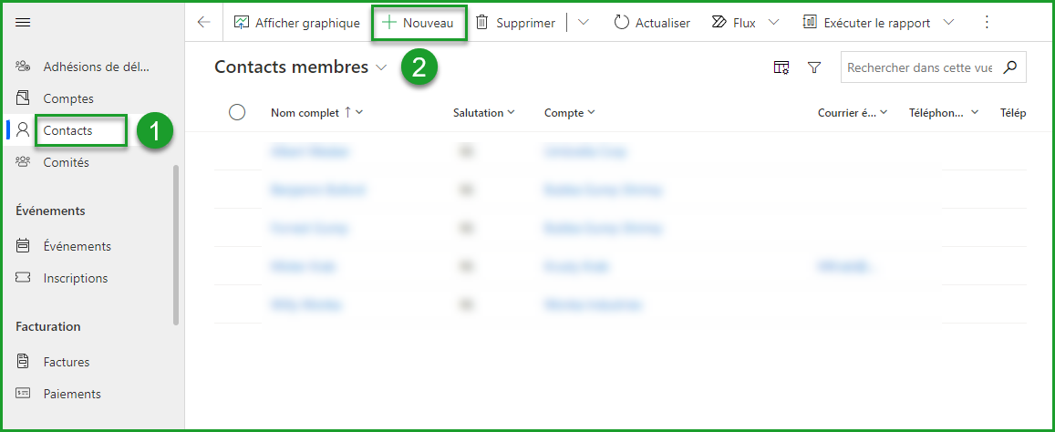Open Comptes in the sidebar
1055x432 pixels.
tap(68, 98)
